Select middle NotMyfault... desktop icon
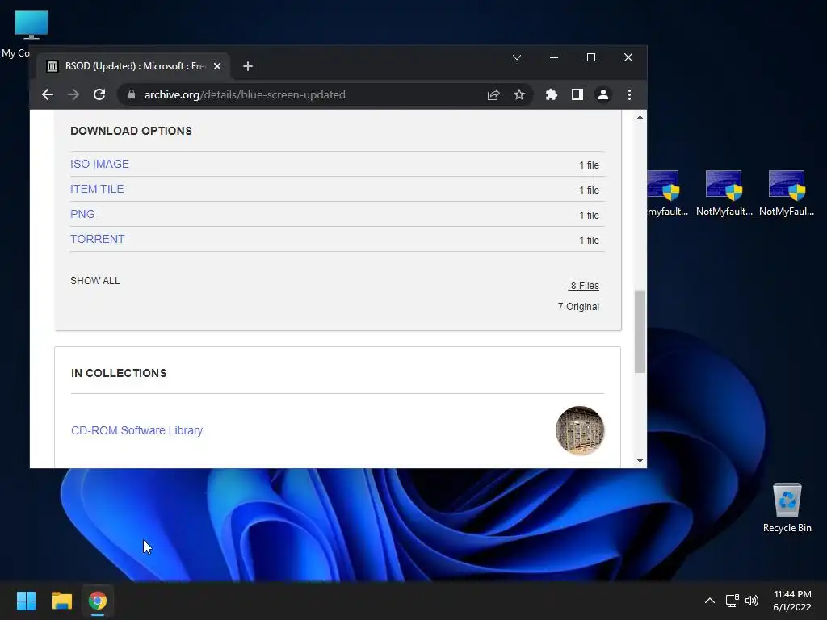Viewport: 827px width, 620px height. (x=724, y=193)
